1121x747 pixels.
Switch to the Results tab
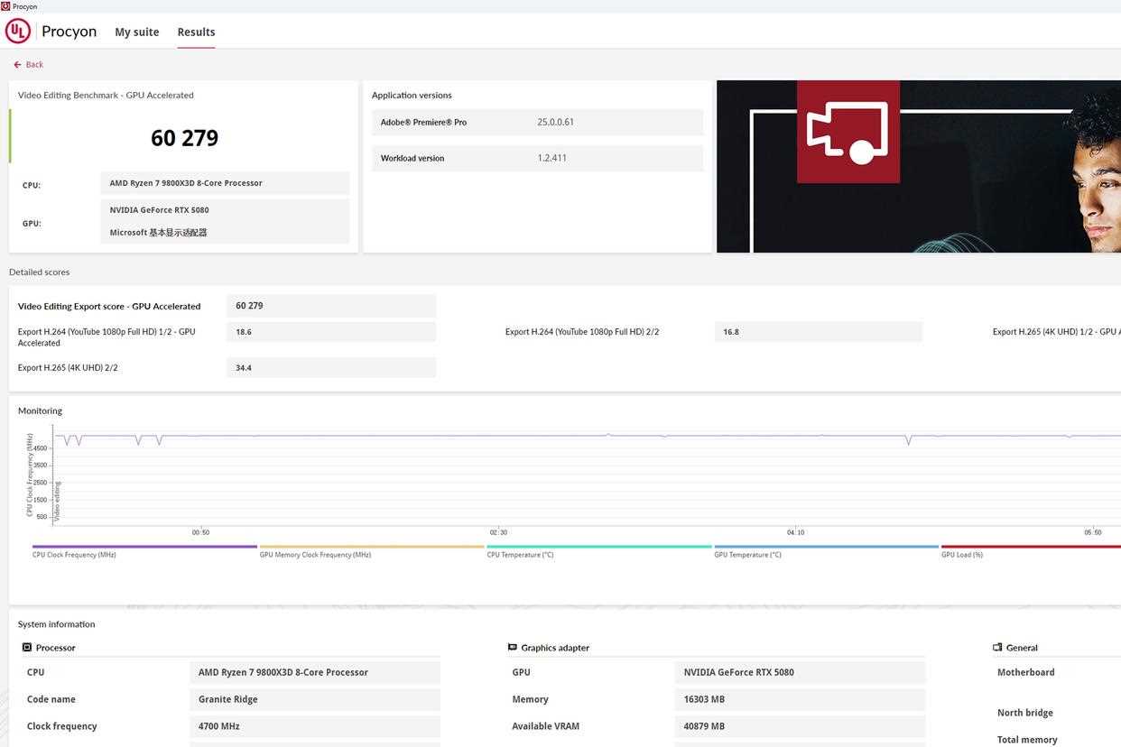[196, 32]
